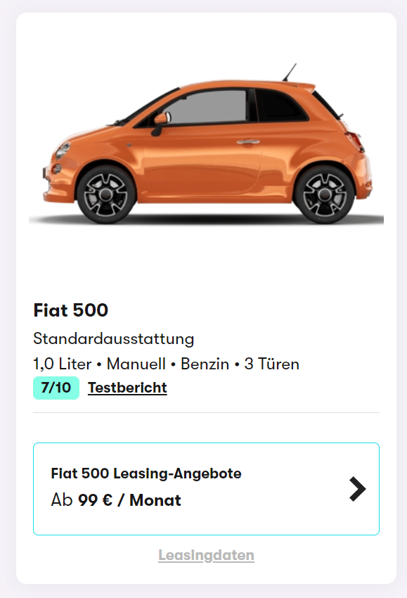
Task: Click the roof antenna on the car image
Action: click(x=289, y=72)
